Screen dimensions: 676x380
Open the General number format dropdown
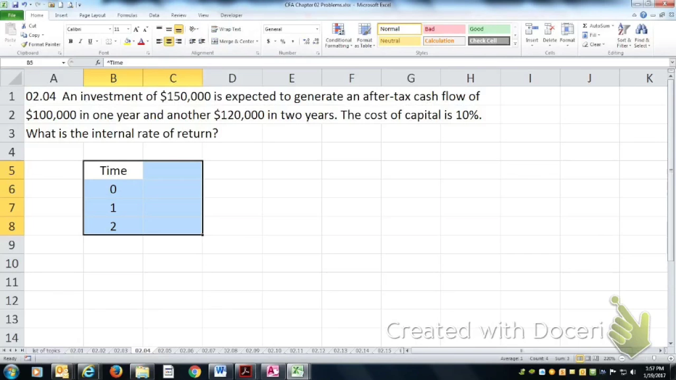(317, 29)
